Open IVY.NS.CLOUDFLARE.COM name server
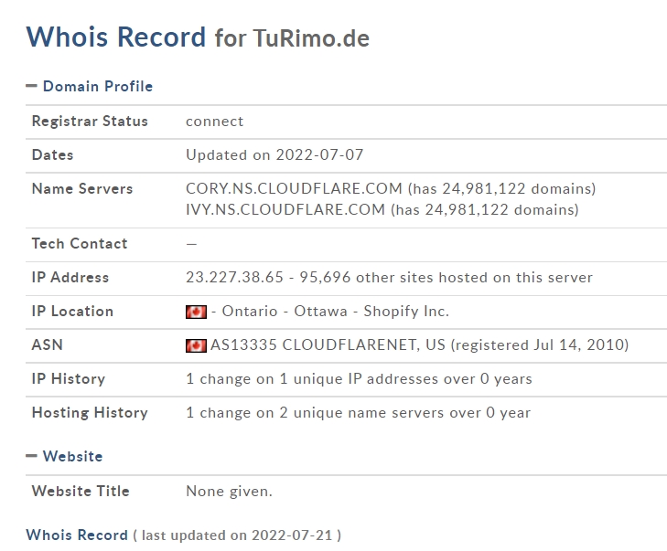 tap(285, 210)
